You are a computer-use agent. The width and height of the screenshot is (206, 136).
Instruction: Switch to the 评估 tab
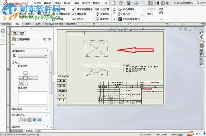pyautogui.click(x=38, y=24)
